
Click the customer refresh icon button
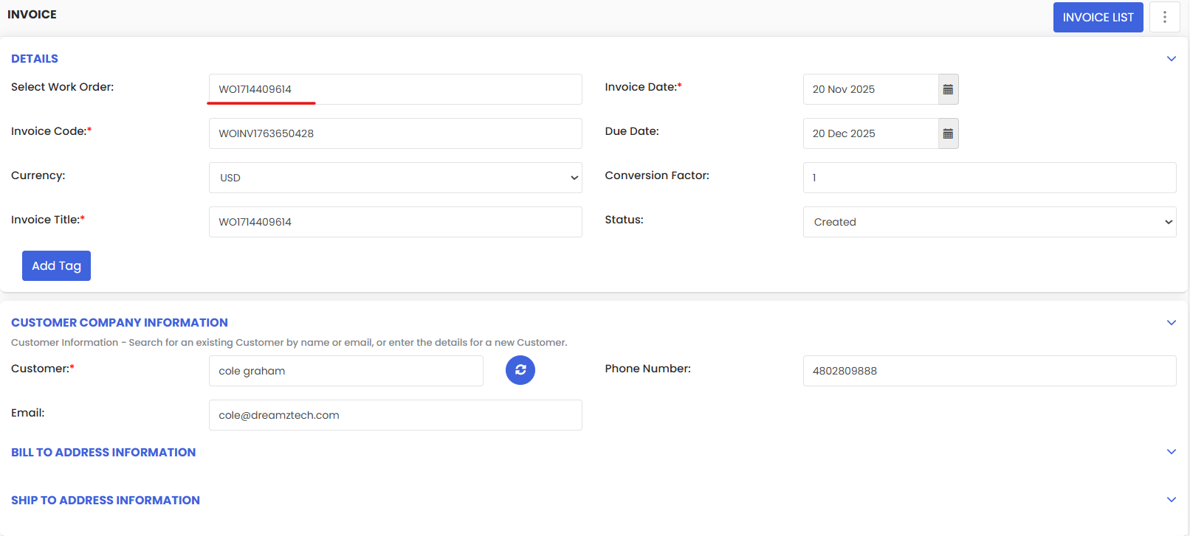pyautogui.click(x=520, y=370)
